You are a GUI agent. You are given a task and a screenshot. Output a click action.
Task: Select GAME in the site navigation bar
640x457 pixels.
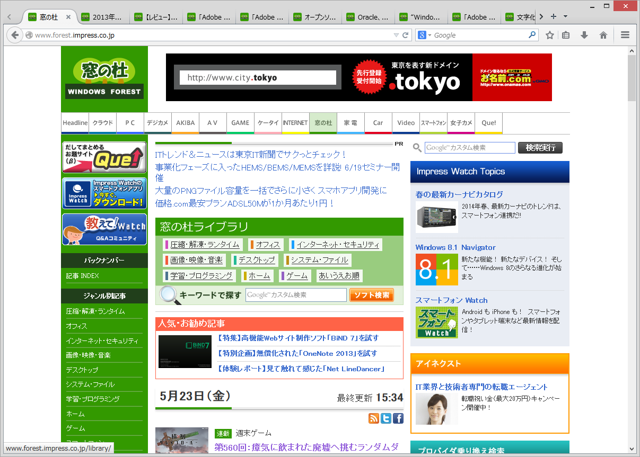[x=240, y=123]
